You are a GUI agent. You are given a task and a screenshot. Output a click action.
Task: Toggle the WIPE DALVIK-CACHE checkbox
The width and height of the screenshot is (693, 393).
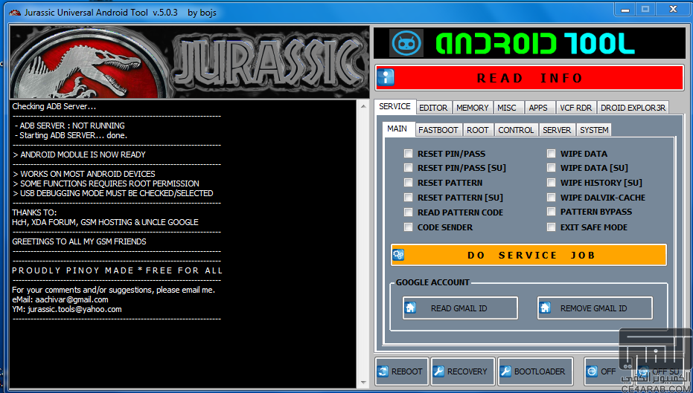(x=551, y=198)
